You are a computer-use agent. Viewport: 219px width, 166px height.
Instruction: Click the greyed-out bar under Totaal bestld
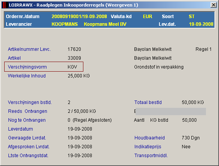171,111
